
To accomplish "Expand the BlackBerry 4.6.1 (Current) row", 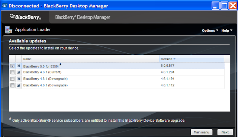I will [x=19, y=72].
